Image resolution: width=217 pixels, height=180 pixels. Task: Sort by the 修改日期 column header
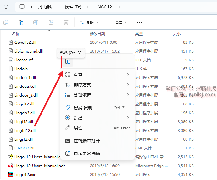tap(97, 34)
